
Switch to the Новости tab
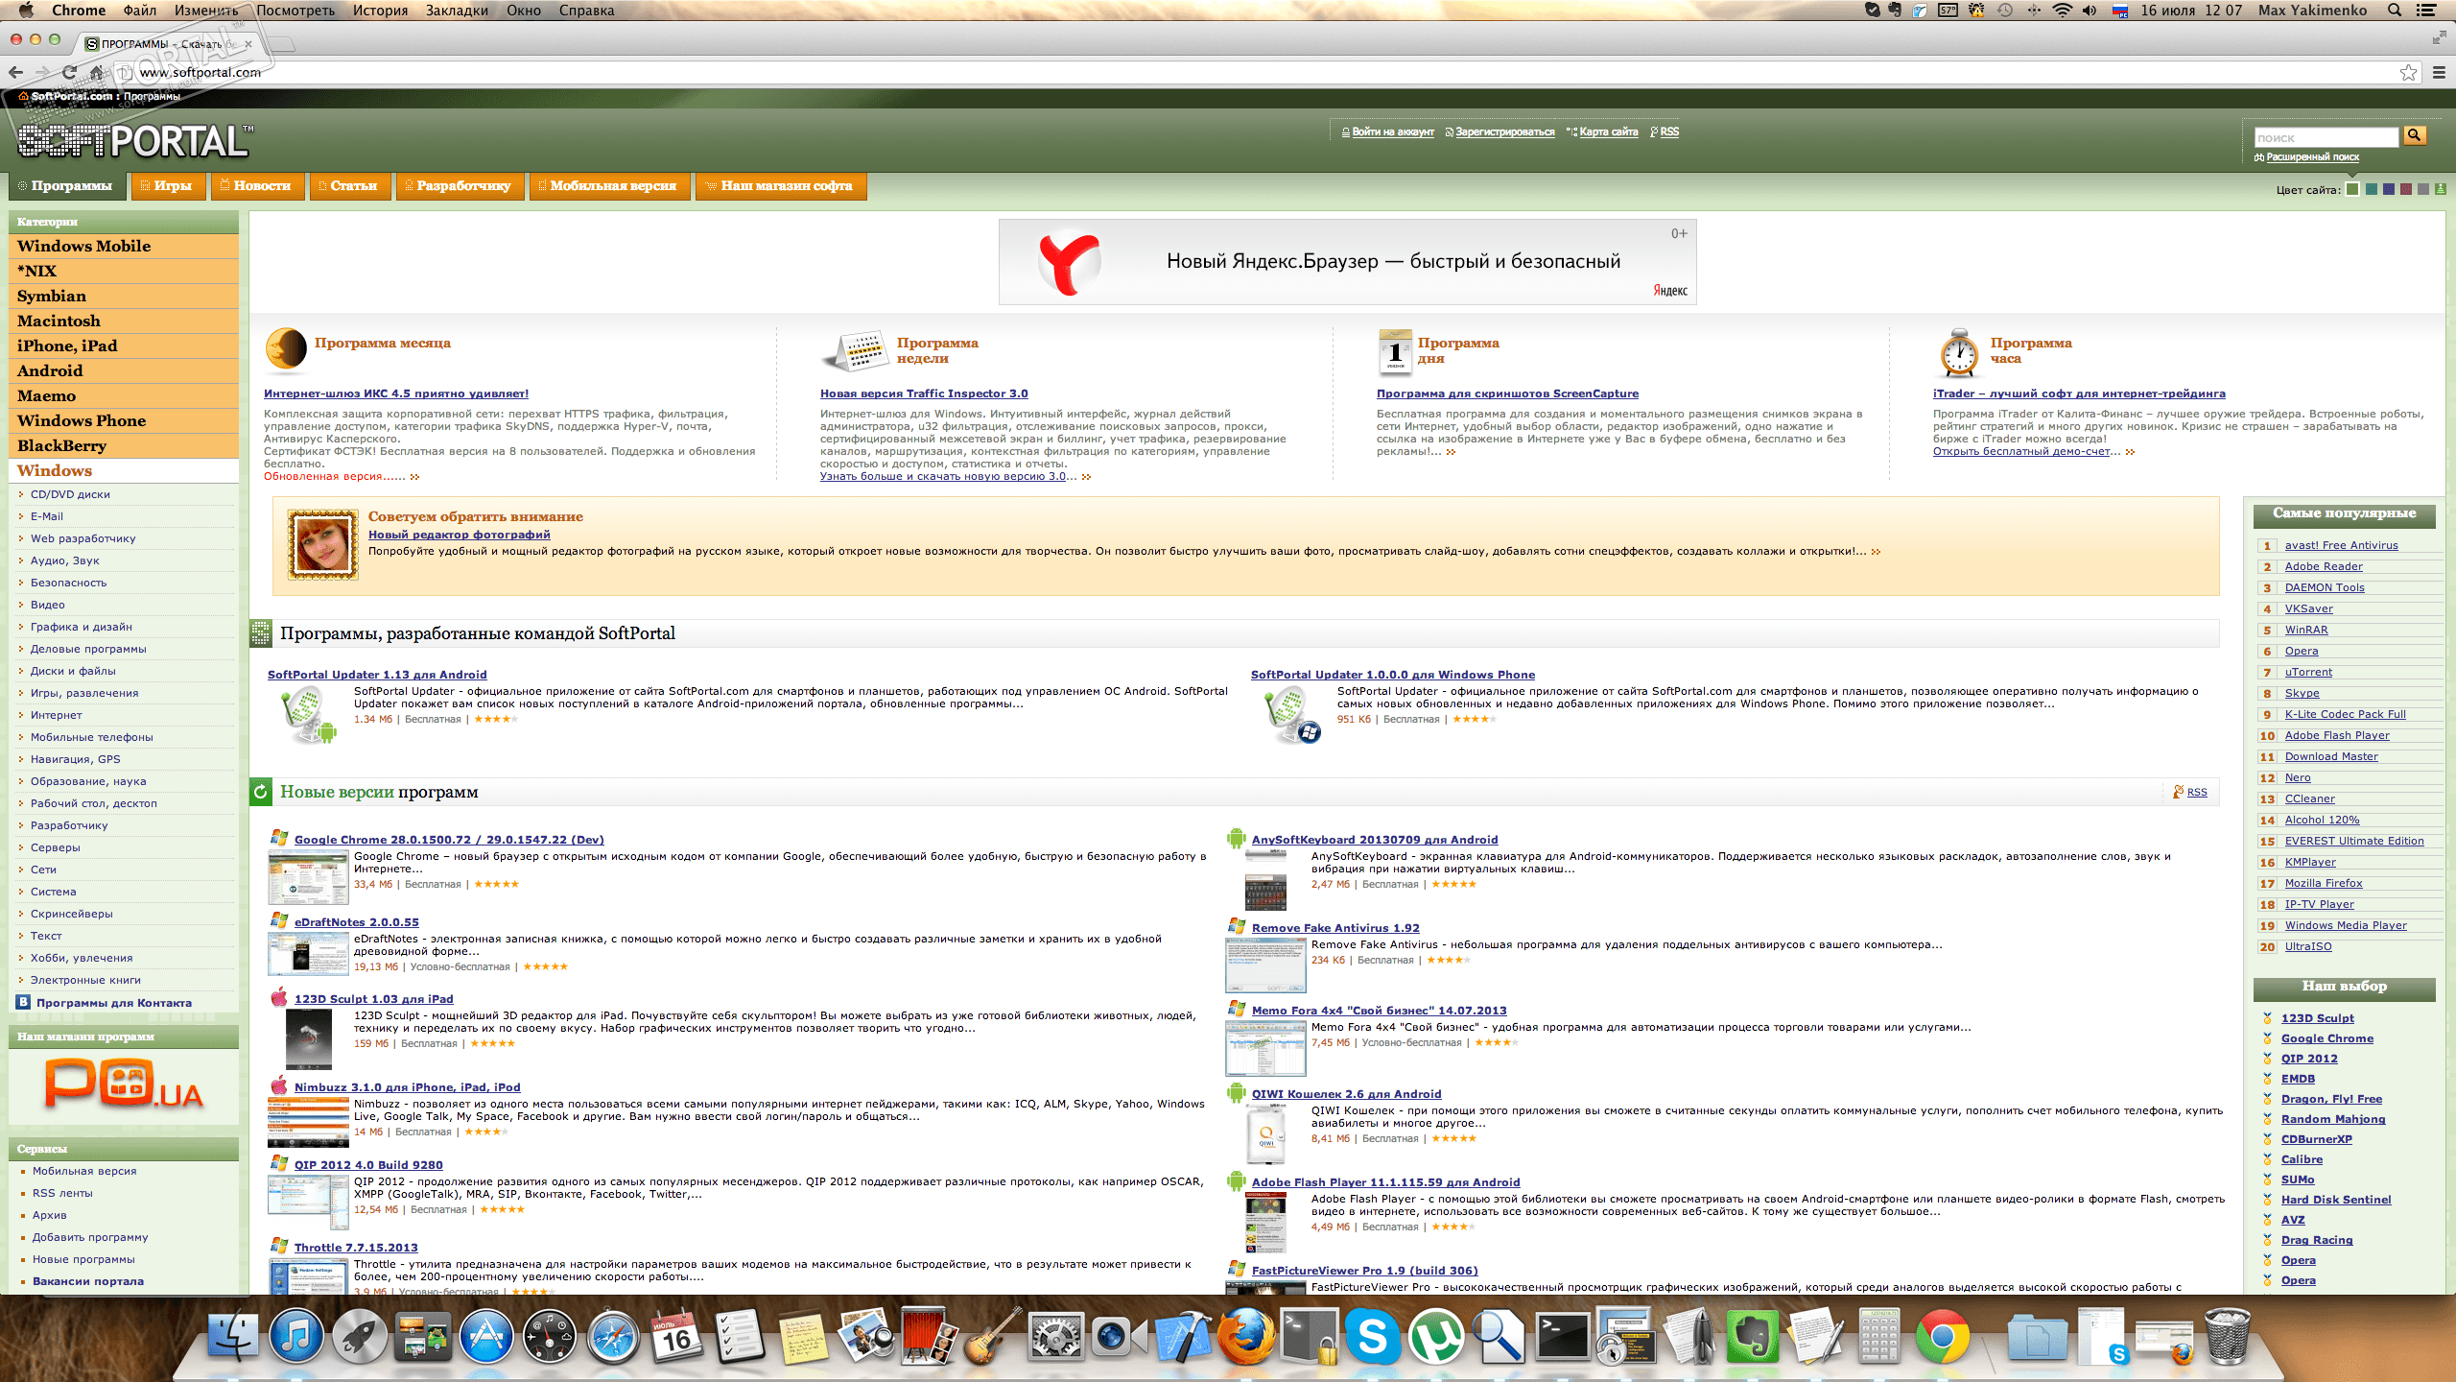[x=257, y=186]
